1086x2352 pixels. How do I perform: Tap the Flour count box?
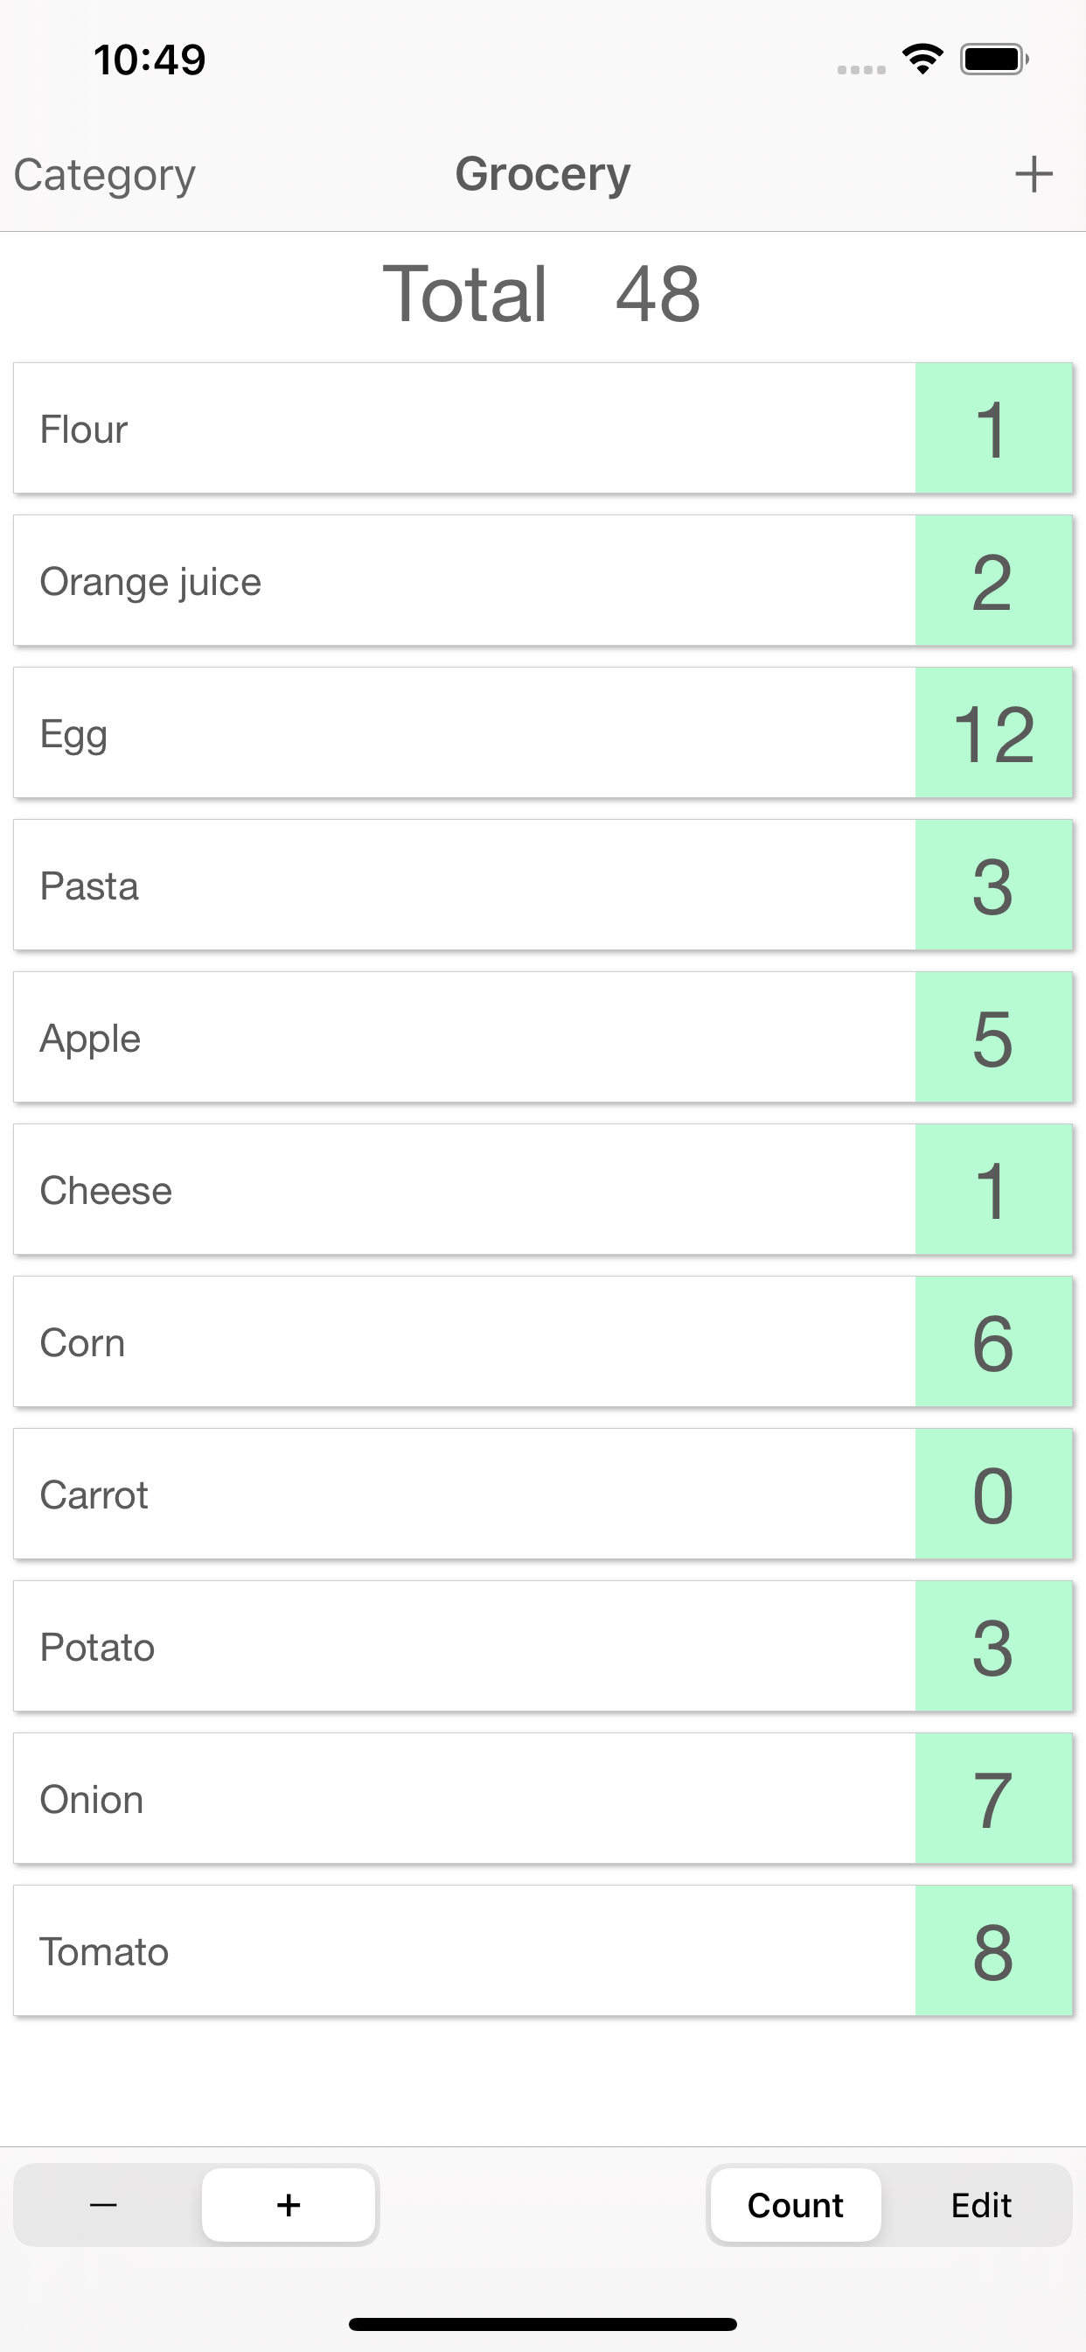(x=993, y=429)
